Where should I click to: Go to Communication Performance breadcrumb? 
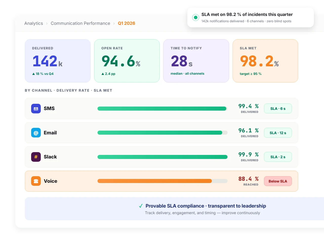[80, 23]
